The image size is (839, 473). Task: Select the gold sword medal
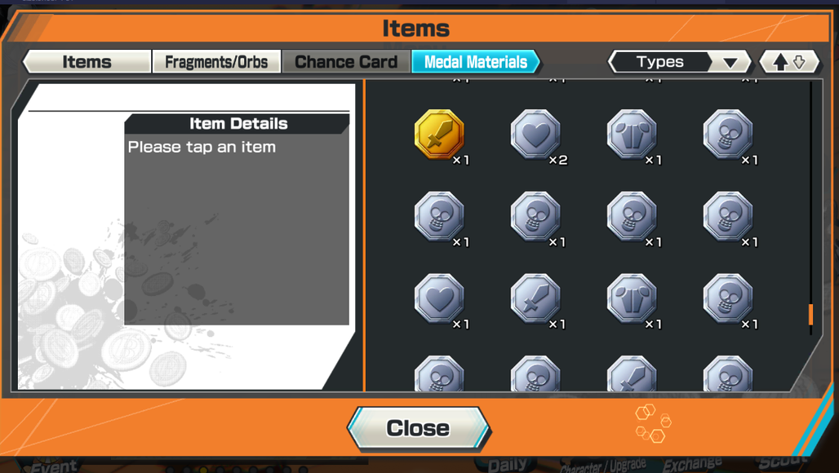(439, 135)
